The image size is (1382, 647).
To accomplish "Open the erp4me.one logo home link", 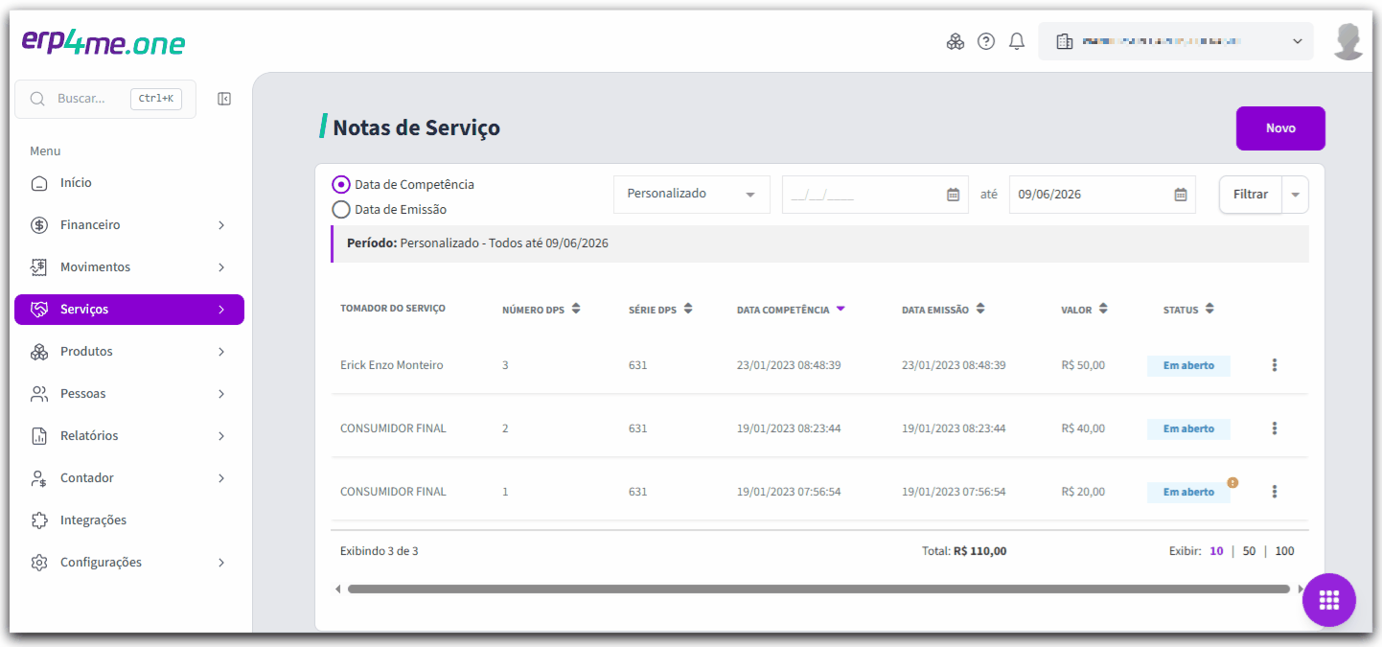I will coord(104,42).
